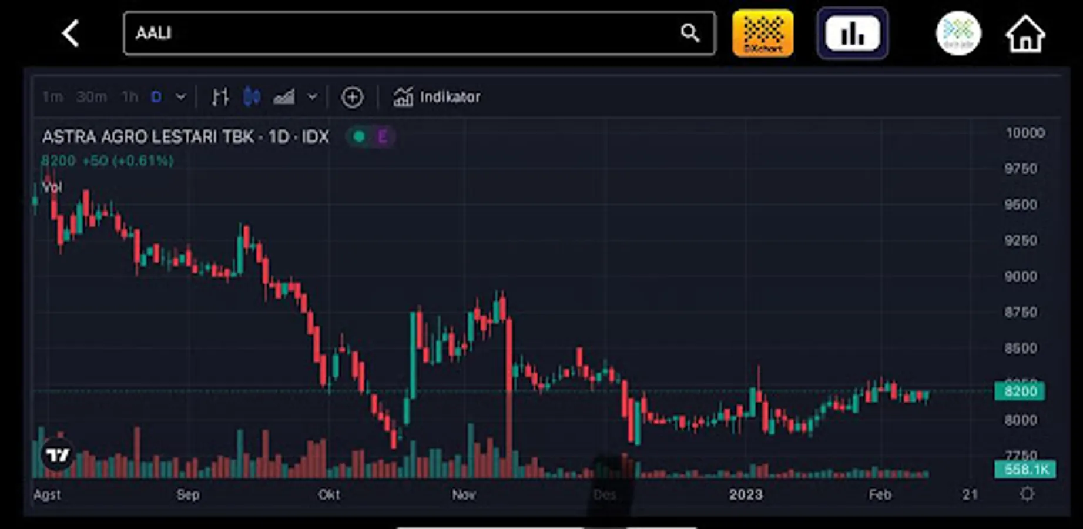This screenshot has width=1083, height=529.
Task: Click the purple E earnings badge
Action: pos(383,137)
